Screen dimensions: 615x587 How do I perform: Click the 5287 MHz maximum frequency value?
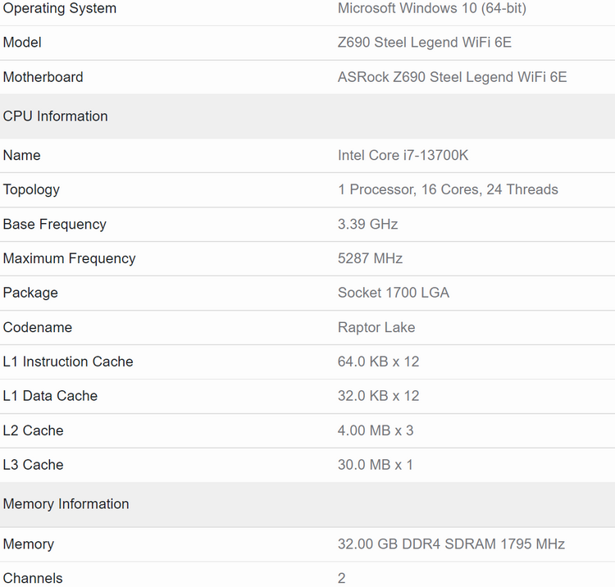(370, 258)
